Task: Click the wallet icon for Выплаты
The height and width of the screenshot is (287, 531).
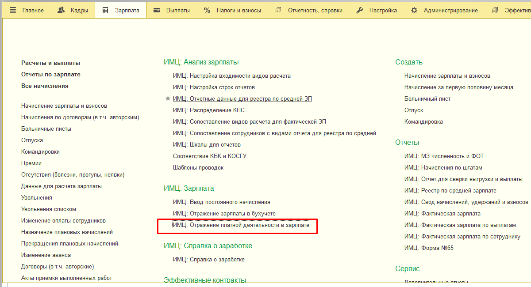Action: tap(157, 10)
